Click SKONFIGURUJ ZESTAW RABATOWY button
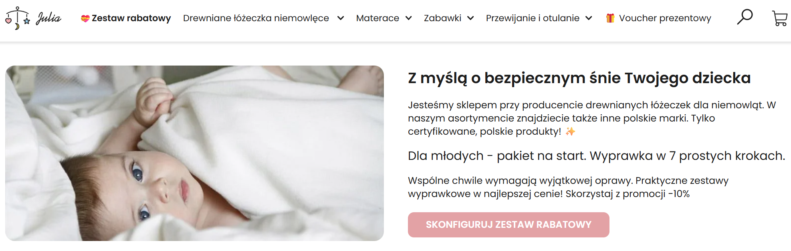Screen dimensions: 791x251 coord(509,225)
